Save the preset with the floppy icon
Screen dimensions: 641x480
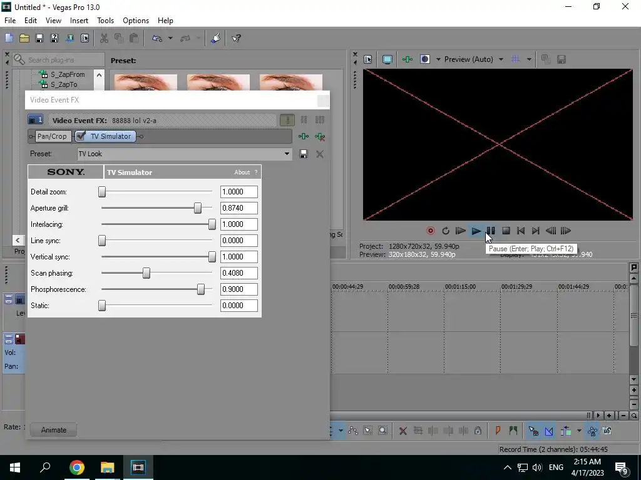tap(304, 154)
